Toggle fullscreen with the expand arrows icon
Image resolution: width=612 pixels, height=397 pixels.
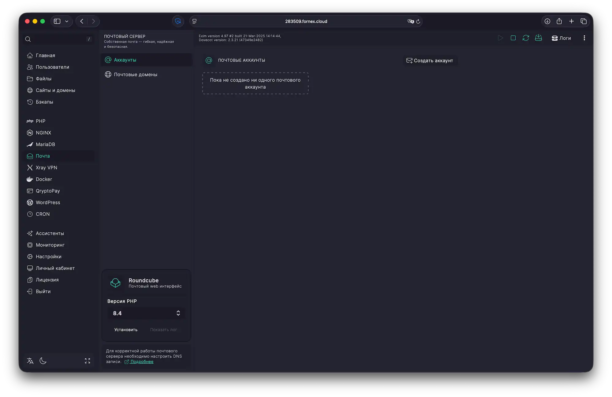87,361
